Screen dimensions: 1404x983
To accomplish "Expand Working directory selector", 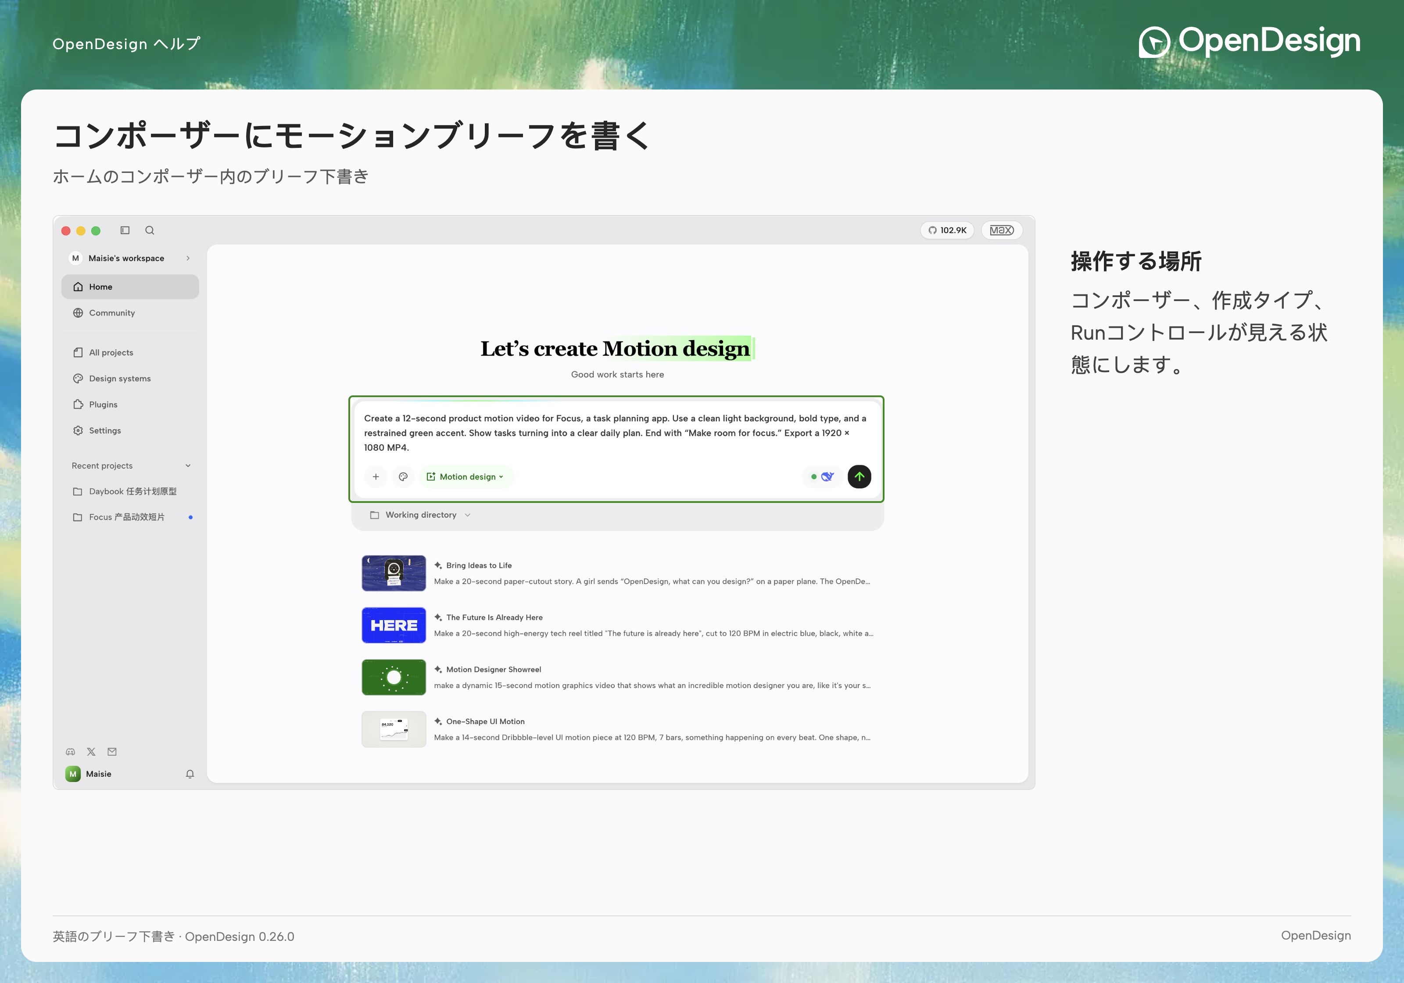I will (x=421, y=515).
